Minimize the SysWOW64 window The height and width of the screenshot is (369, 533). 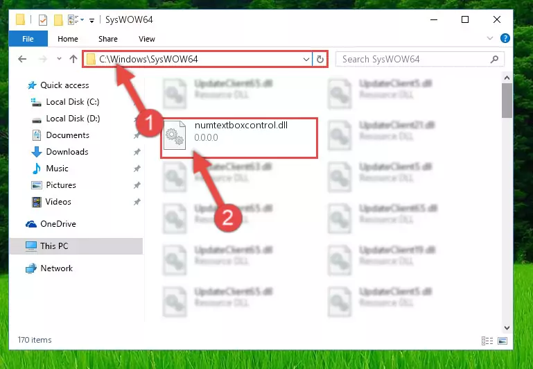[434, 19]
